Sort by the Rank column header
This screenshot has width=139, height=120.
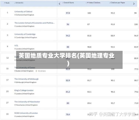click(x=7, y=3)
